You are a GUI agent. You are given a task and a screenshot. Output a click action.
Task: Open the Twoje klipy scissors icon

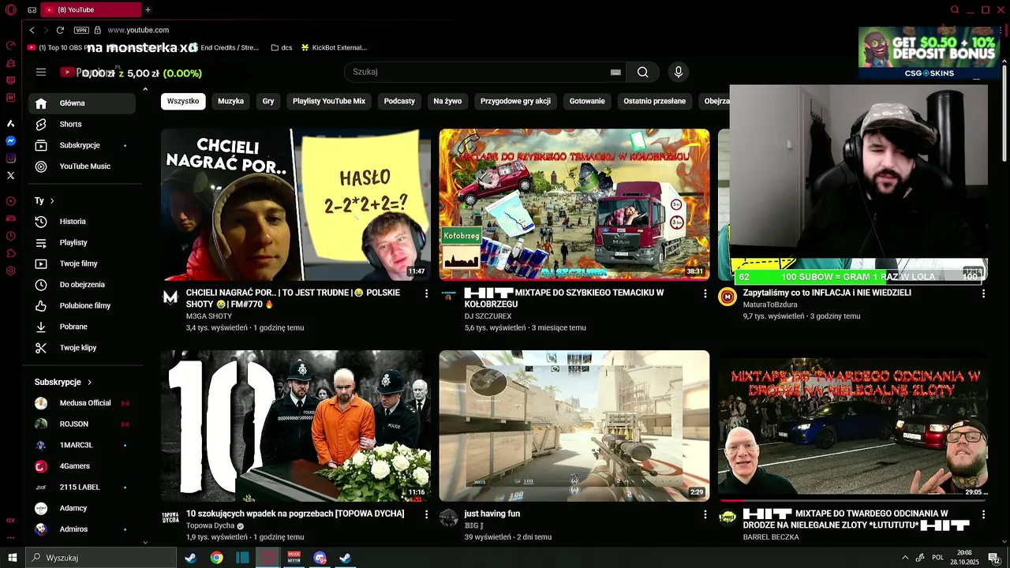click(x=41, y=348)
